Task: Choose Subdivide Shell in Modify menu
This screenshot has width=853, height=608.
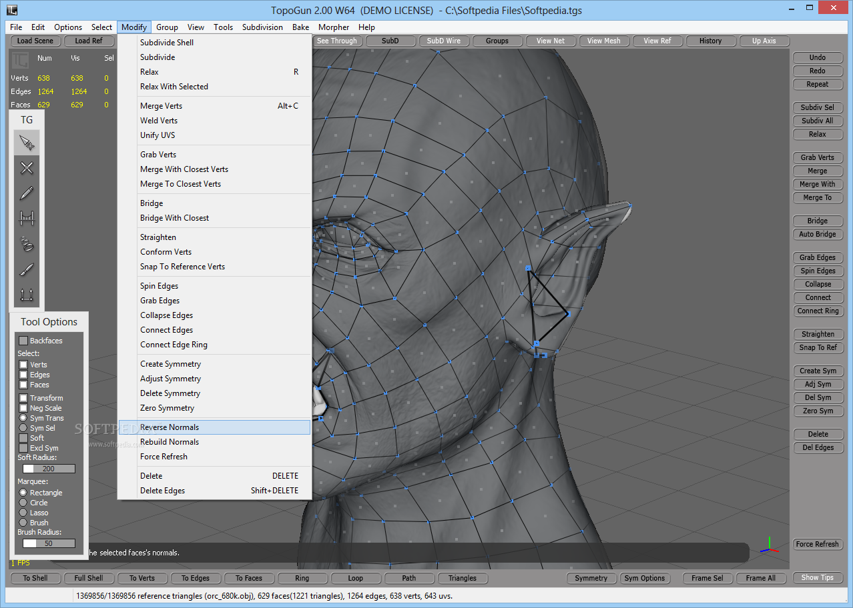Action: [214, 43]
